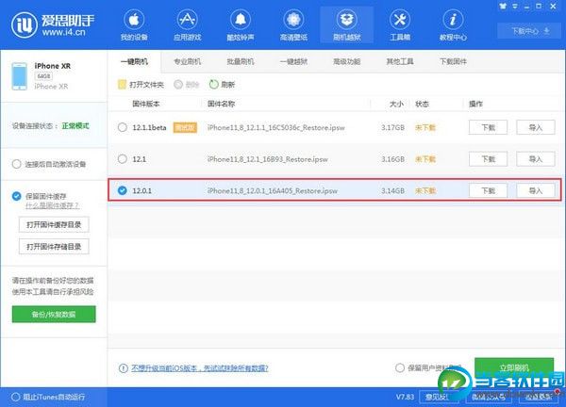
Task: Toggle 保留固件缓存 checkbox
Action: point(17,196)
